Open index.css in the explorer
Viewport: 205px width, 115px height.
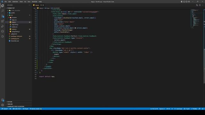[x=18, y=27]
